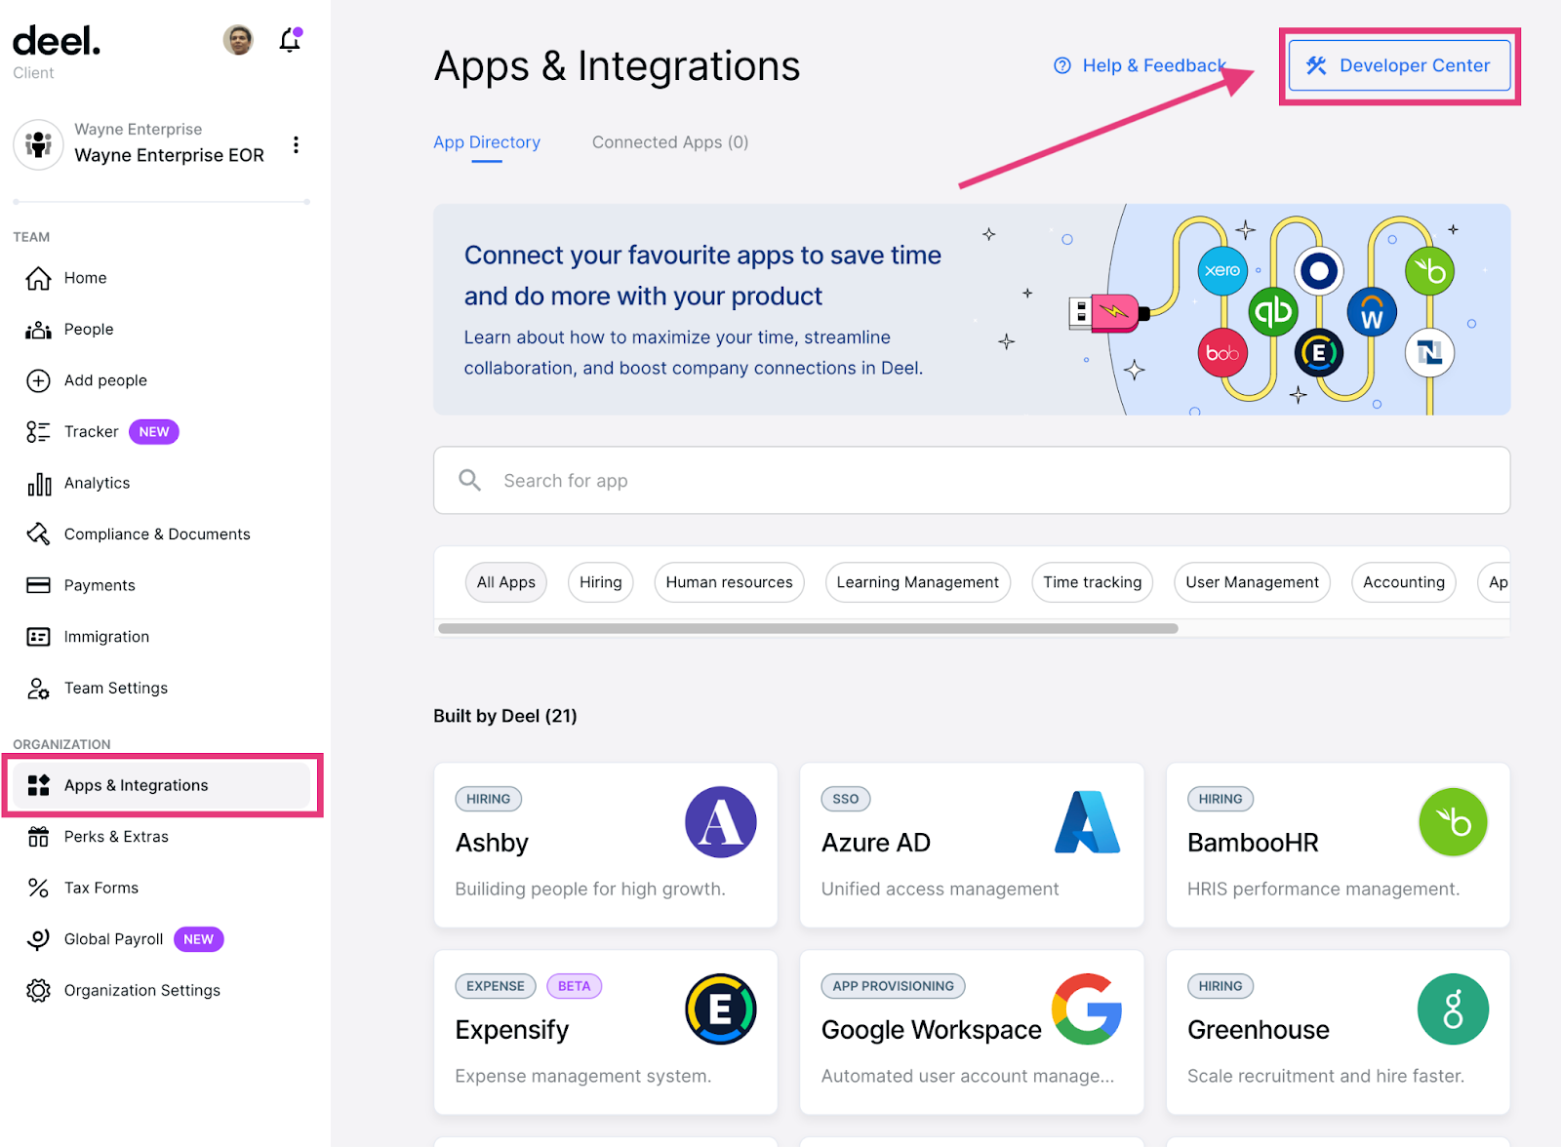Screen dimensions: 1561x1147
Task: Open the Wayne Enterprise three-dot menu
Action: tap(296, 145)
